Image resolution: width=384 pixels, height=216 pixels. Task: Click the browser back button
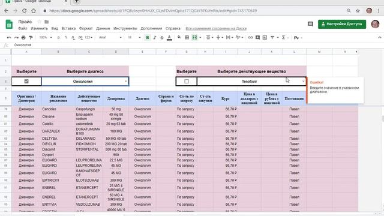6,11
